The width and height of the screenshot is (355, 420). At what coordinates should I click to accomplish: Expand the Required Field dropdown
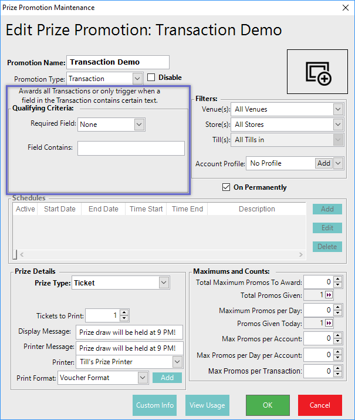point(139,125)
